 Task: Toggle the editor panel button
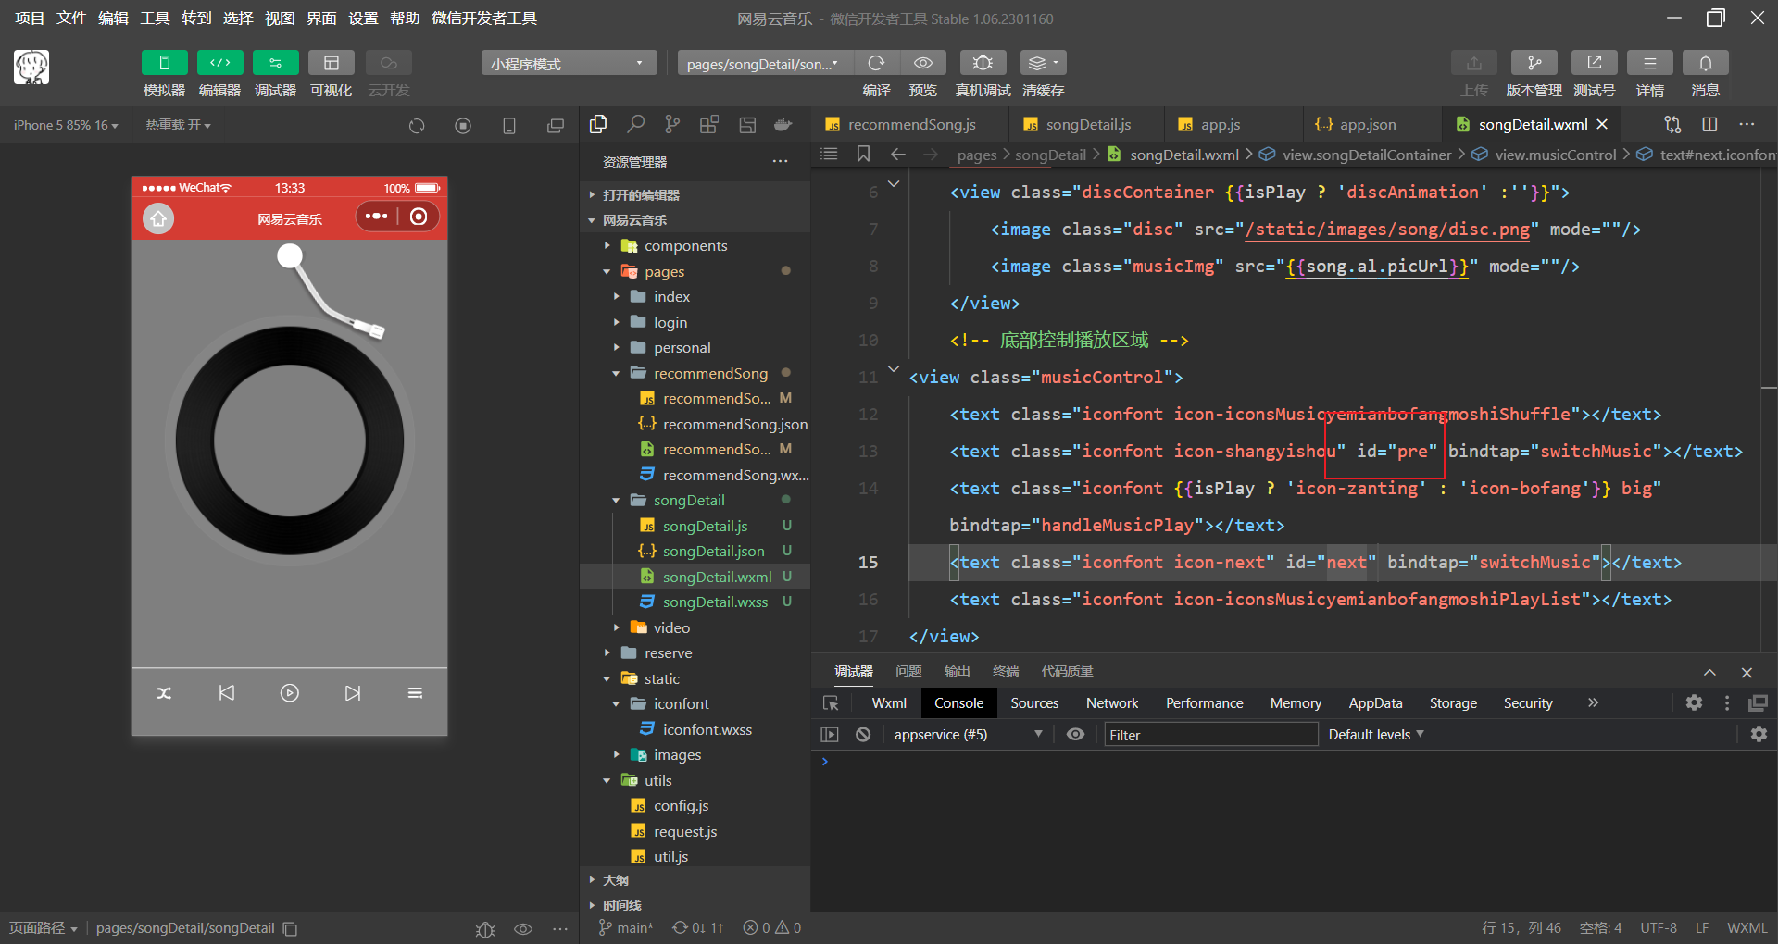[219, 63]
